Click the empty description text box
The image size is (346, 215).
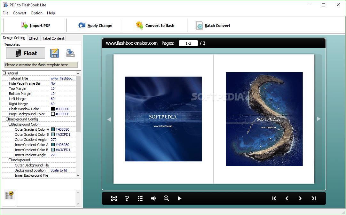(46, 198)
